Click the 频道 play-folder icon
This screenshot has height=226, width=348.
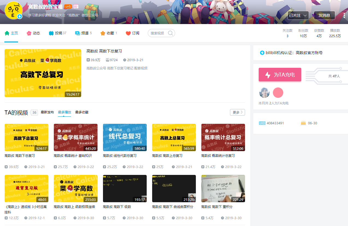tap(77, 33)
